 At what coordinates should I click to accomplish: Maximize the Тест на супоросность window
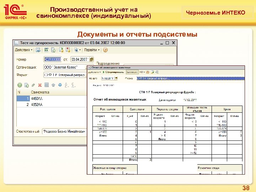(167, 43)
